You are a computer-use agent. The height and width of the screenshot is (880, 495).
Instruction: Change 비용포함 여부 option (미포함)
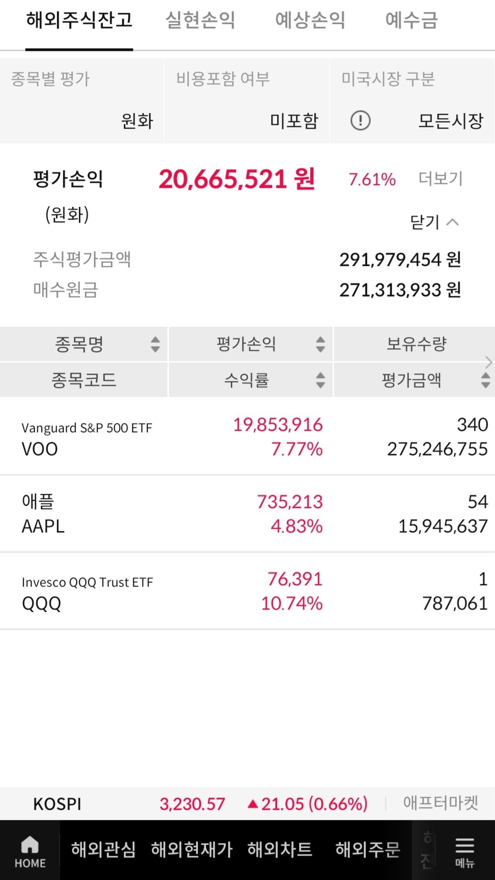coord(294,121)
